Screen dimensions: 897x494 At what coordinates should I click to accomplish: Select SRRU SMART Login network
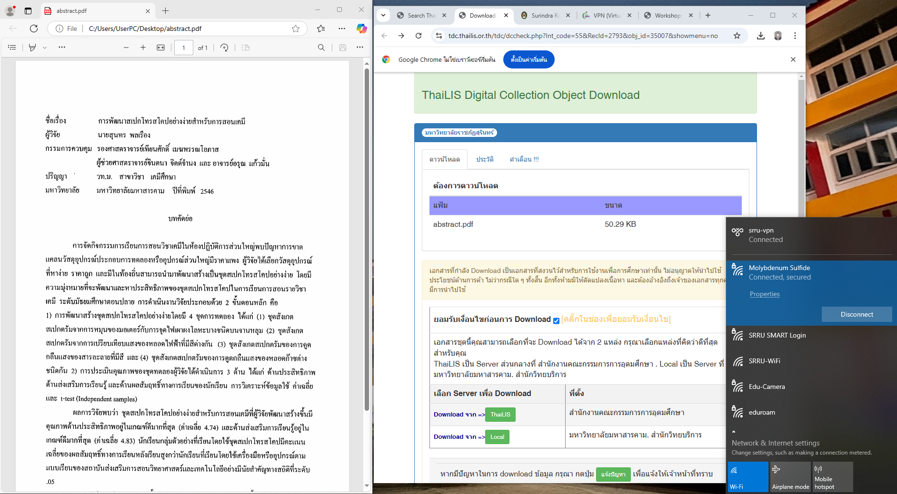tap(812, 335)
